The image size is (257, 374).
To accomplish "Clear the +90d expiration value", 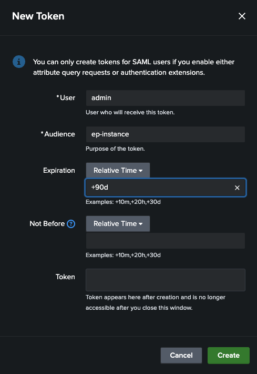I will (237, 188).
